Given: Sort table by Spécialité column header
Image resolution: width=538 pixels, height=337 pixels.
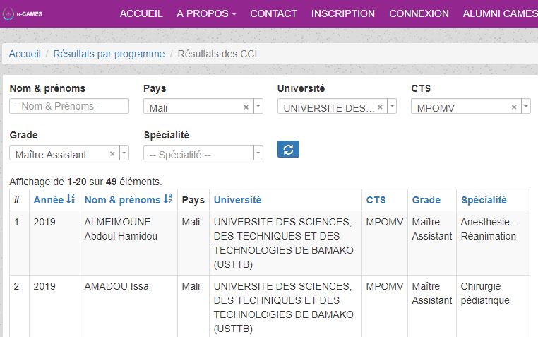Looking at the screenshot, I should [x=484, y=201].
